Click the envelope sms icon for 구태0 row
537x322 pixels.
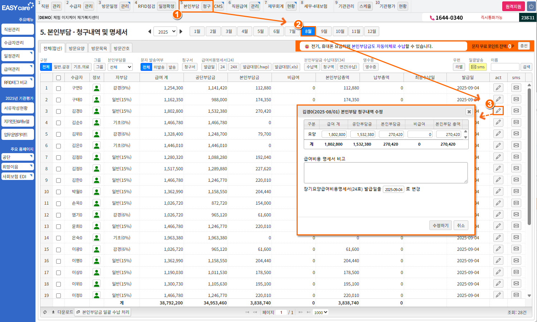pos(516,99)
